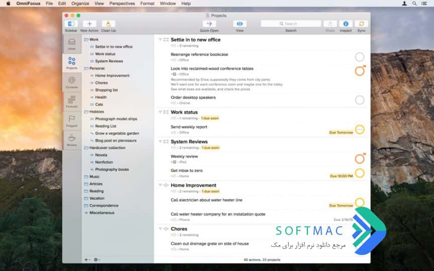
Task: Open Quick Open from toolbar
Action: tap(209, 24)
